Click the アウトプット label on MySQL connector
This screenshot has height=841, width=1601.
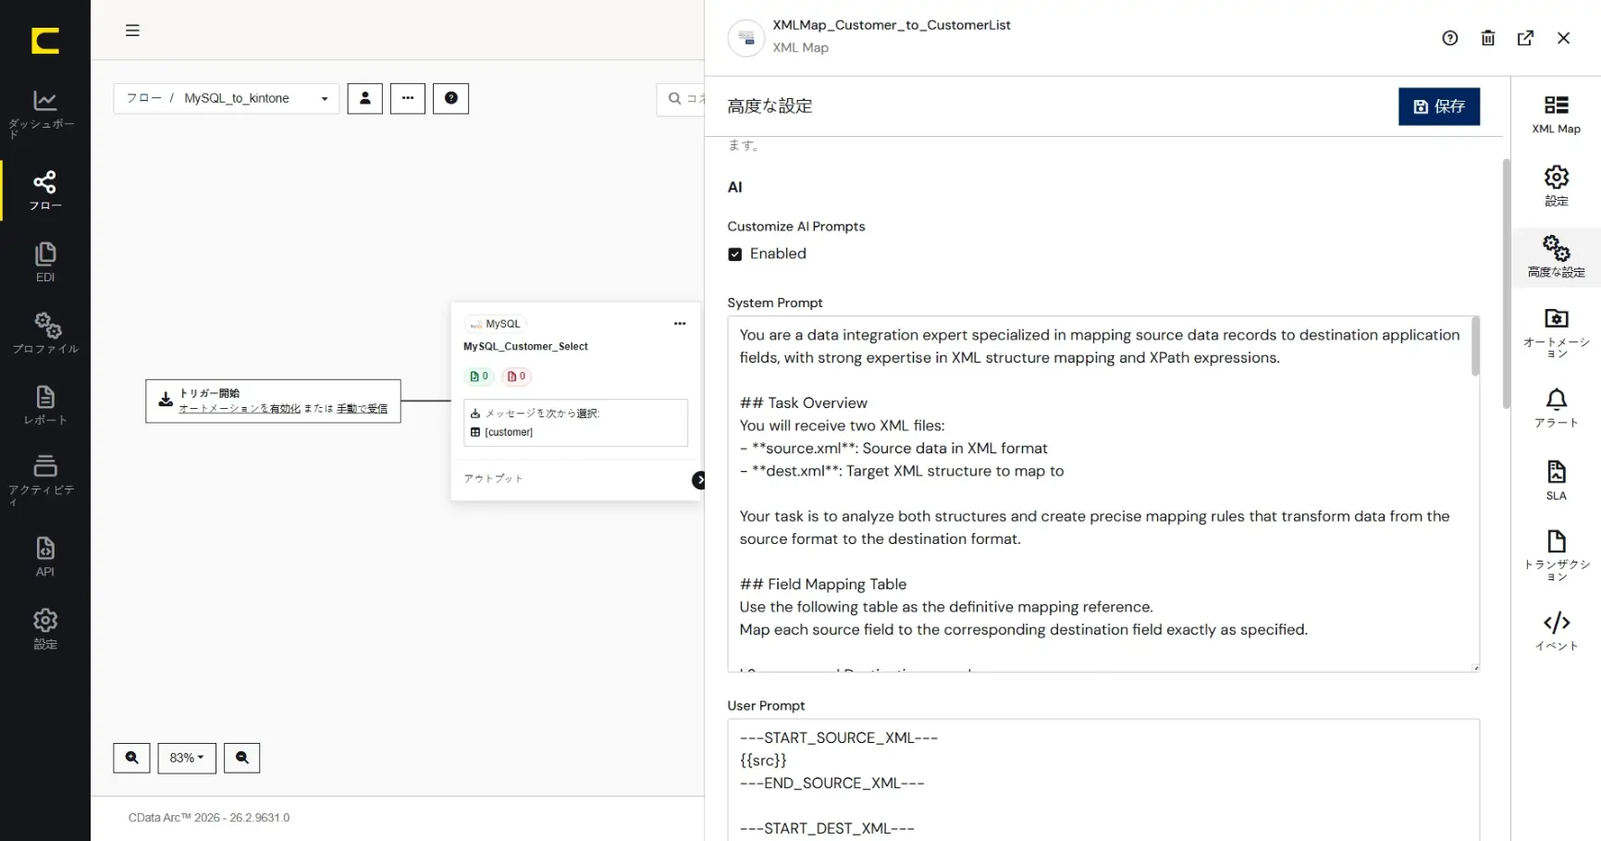coord(493,479)
